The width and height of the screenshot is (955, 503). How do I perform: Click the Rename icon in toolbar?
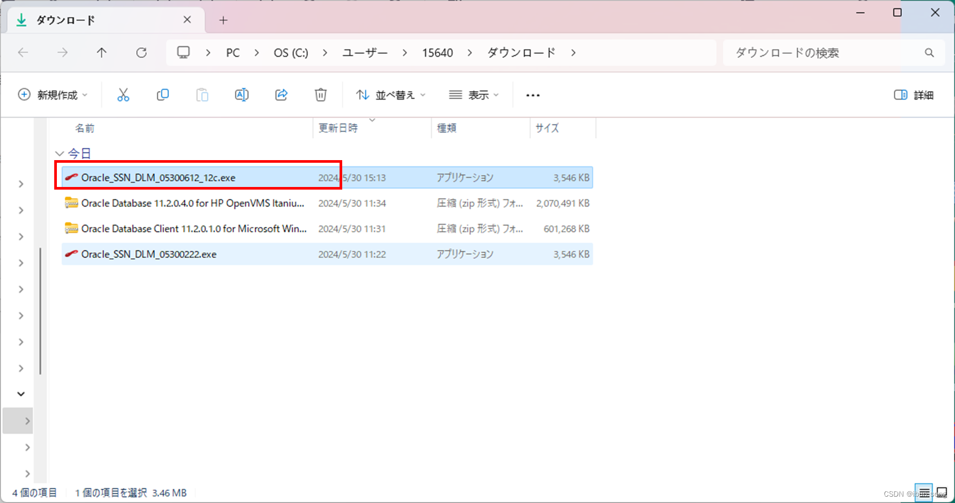pyautogui.click(x=242, y=95)
